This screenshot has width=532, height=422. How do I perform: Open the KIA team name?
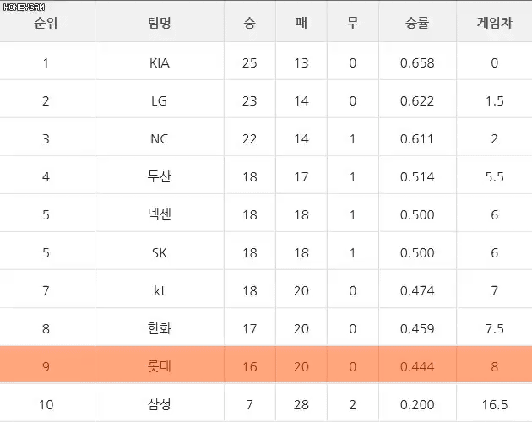click(159, 63)
